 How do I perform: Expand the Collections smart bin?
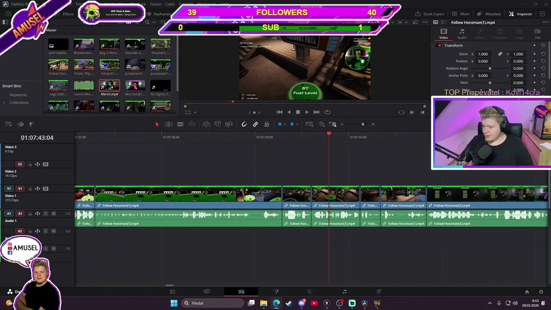(4, 102)
